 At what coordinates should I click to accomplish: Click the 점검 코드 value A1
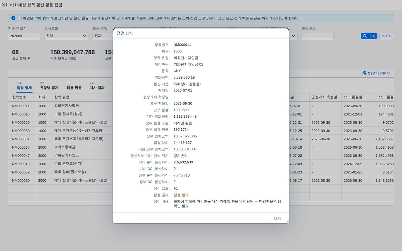(176, 188)
